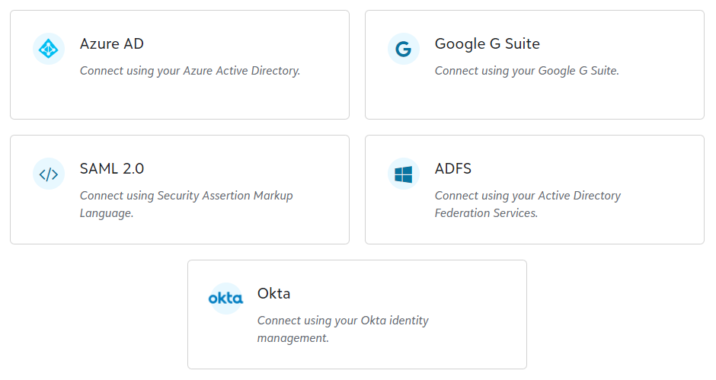Click 'Connect using your Azure Active Directory' description
The width and height of the screenshot is (716, 380).
click(190, 71)
